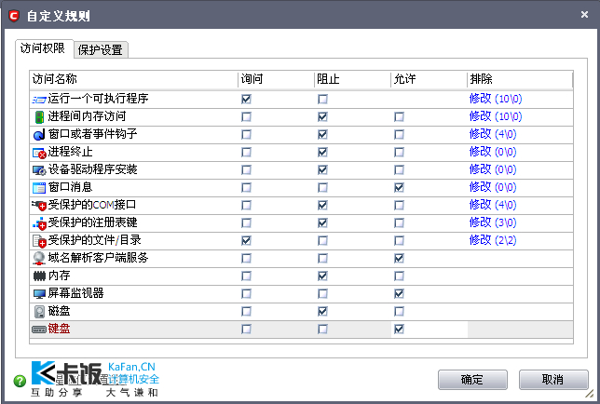
Task: Open 修改 exclusions for 运行一个可执行程序
Action: coord(496,99)
